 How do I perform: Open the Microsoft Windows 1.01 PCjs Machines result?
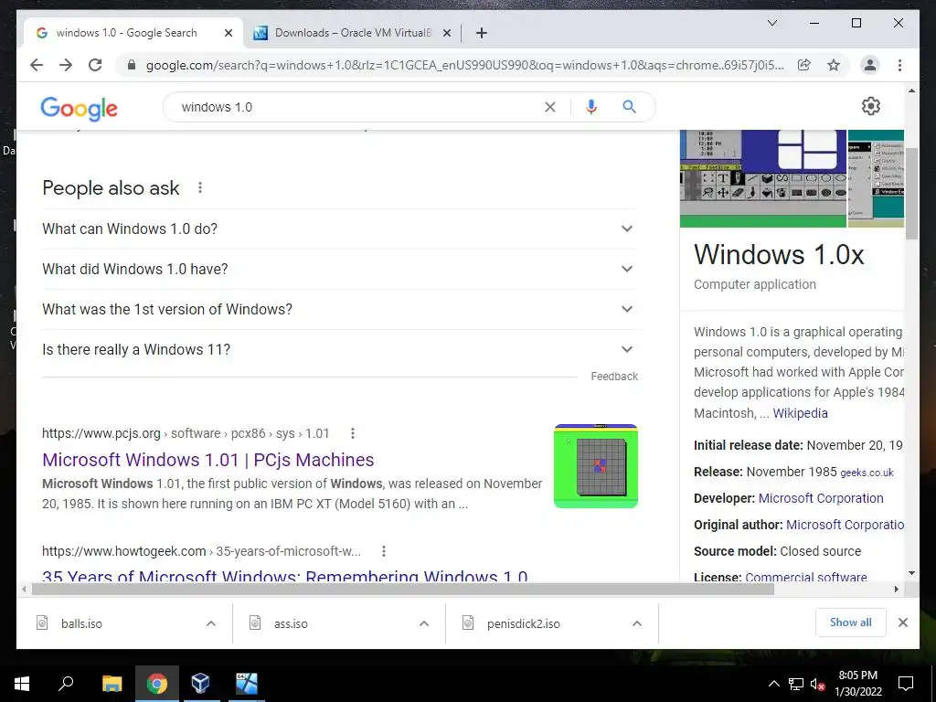pyautogui.click(x=207, y=460)
